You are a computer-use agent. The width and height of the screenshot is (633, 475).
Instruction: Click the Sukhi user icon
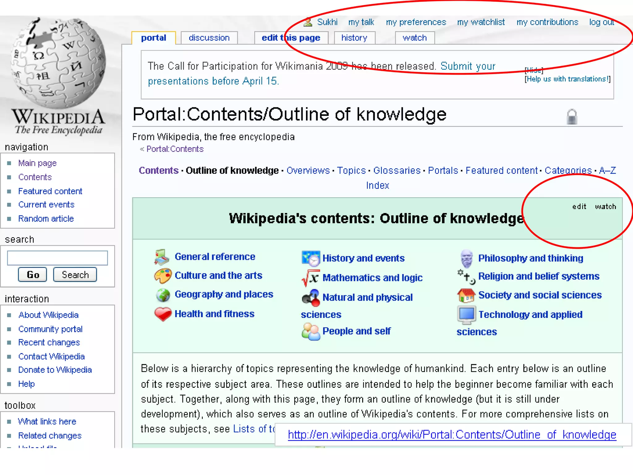308,22
